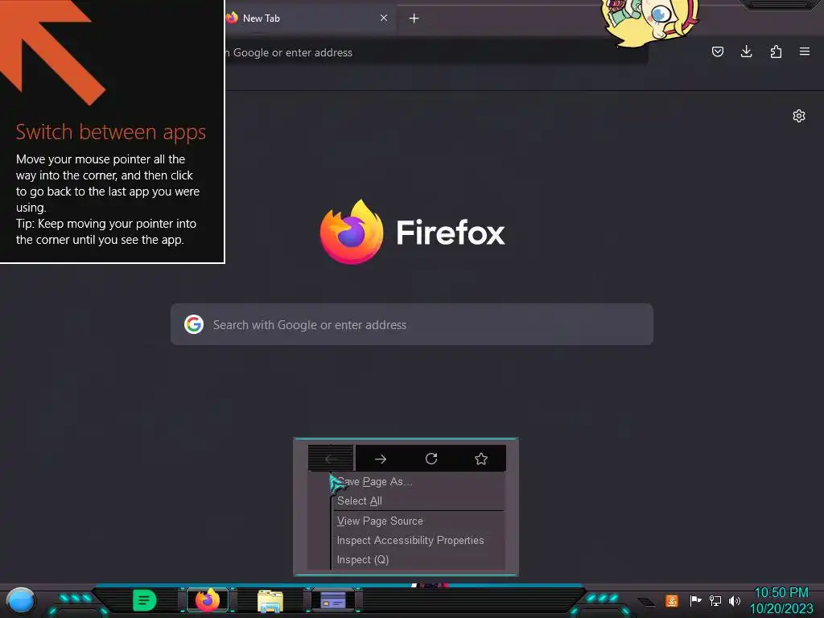Click the Java tray icon
This screenshot has width=824, height=618.
pyautogui.click(x=672, y=600)
